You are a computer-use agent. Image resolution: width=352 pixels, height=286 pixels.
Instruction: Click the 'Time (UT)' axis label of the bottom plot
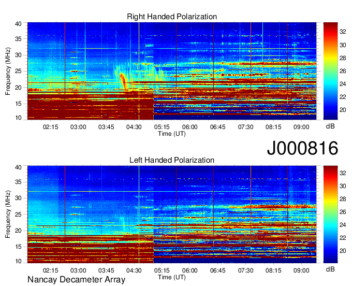(172, 277)
